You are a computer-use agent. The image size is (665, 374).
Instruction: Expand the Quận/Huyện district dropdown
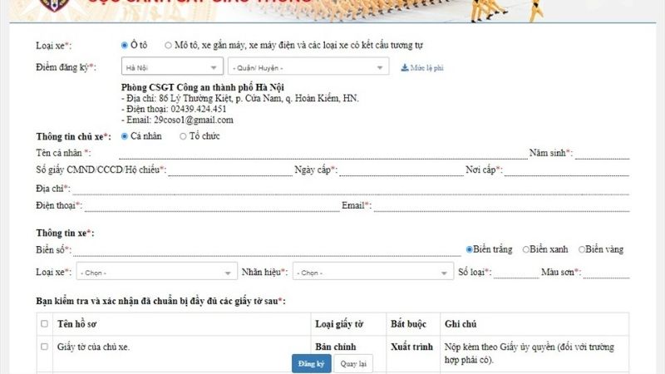pyautogui.click(x=309, y=67)
